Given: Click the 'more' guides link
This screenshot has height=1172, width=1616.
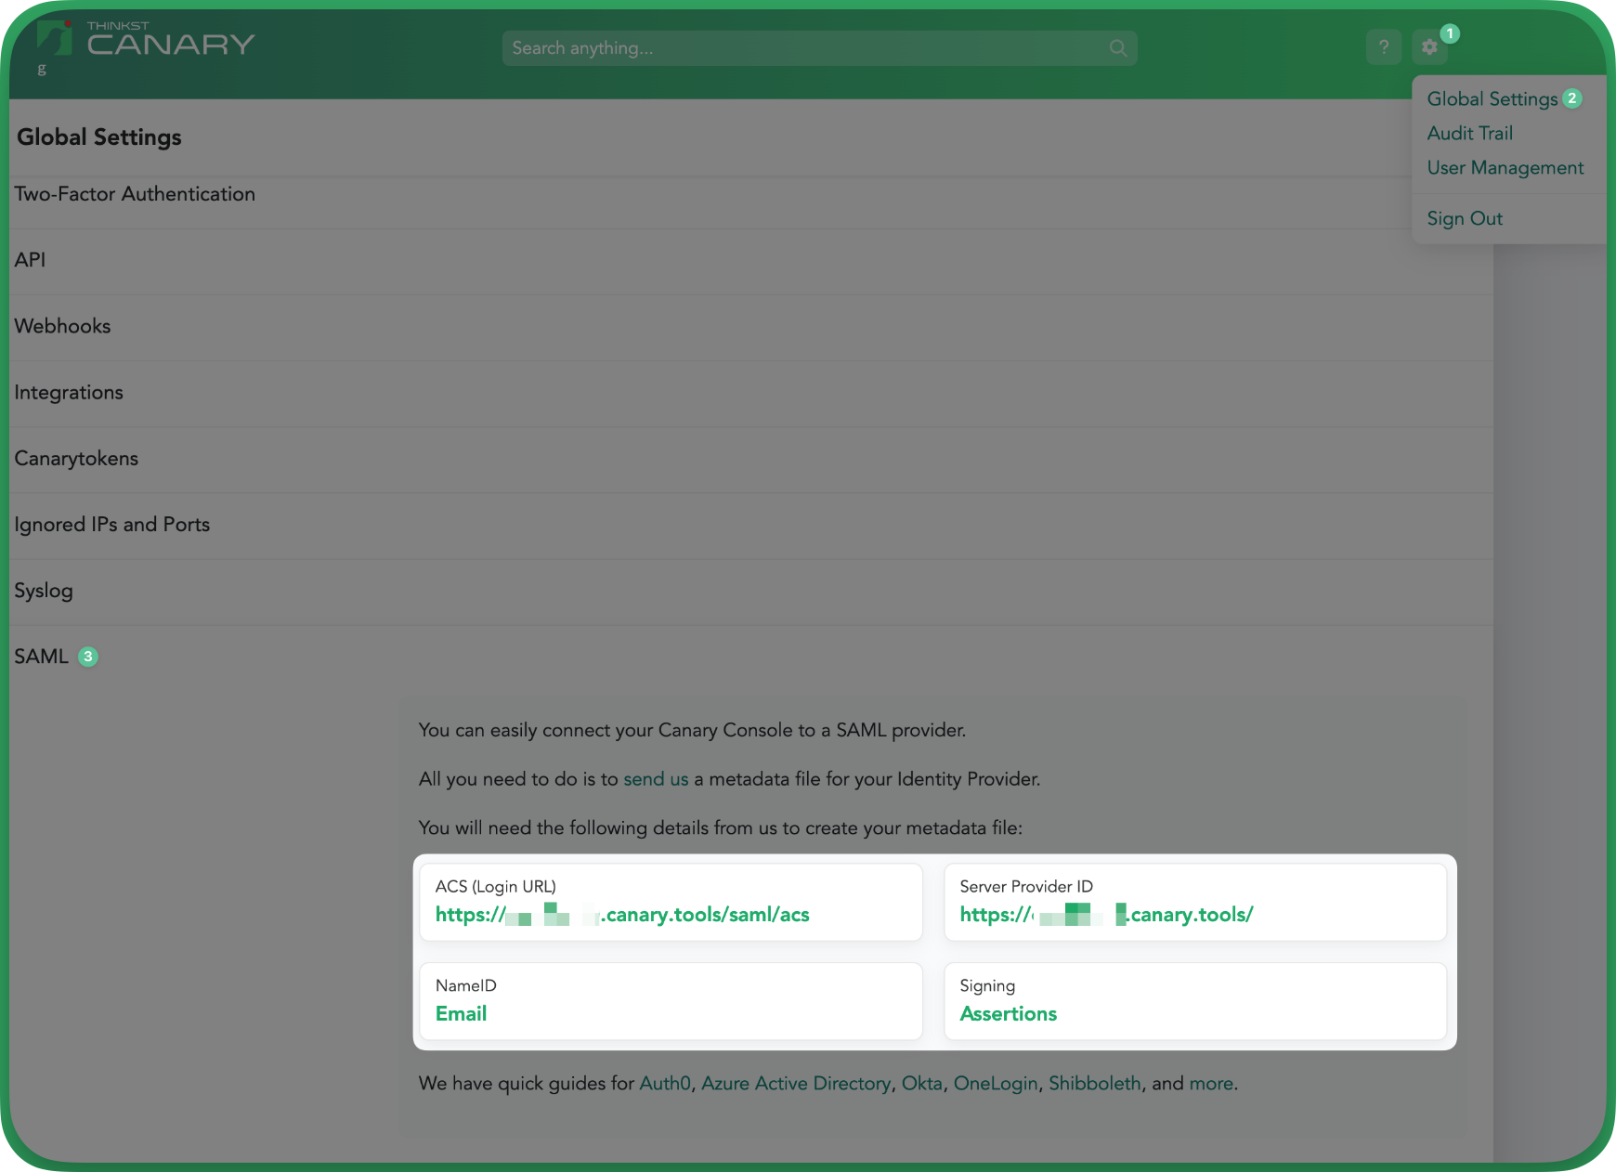Looking at the screenshot, I should 1211,1084.
